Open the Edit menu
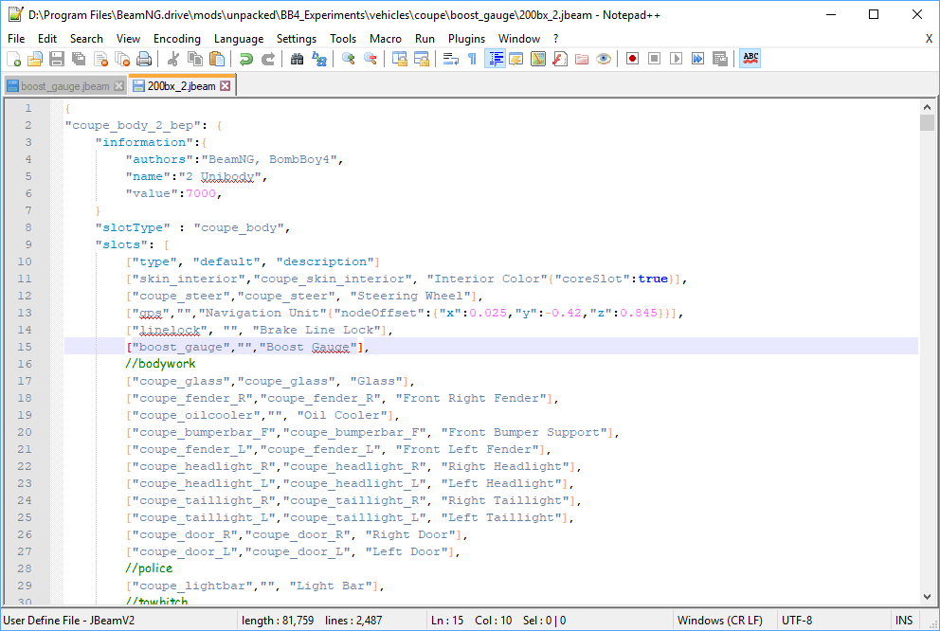940x631 pixels. 46,38
